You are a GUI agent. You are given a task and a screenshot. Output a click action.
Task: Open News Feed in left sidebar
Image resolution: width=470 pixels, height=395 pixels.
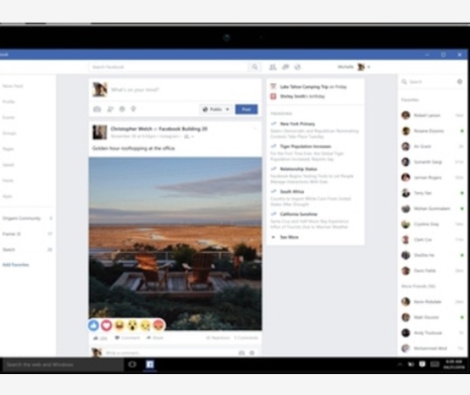coord(12,86)
